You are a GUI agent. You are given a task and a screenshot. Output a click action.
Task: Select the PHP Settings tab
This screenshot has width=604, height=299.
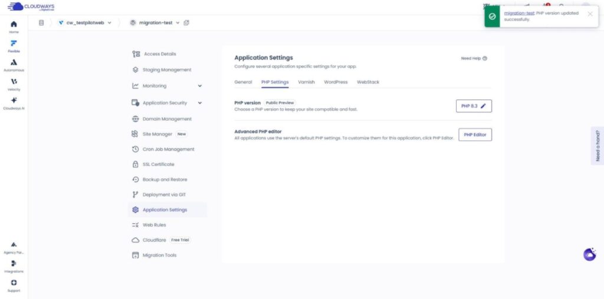point(275,82)
